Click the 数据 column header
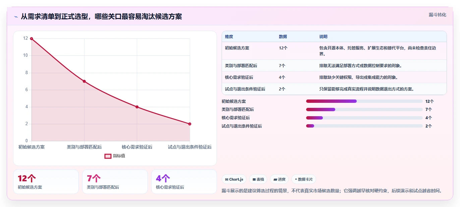The image size is (460, 207). click(x=283, y=37)
